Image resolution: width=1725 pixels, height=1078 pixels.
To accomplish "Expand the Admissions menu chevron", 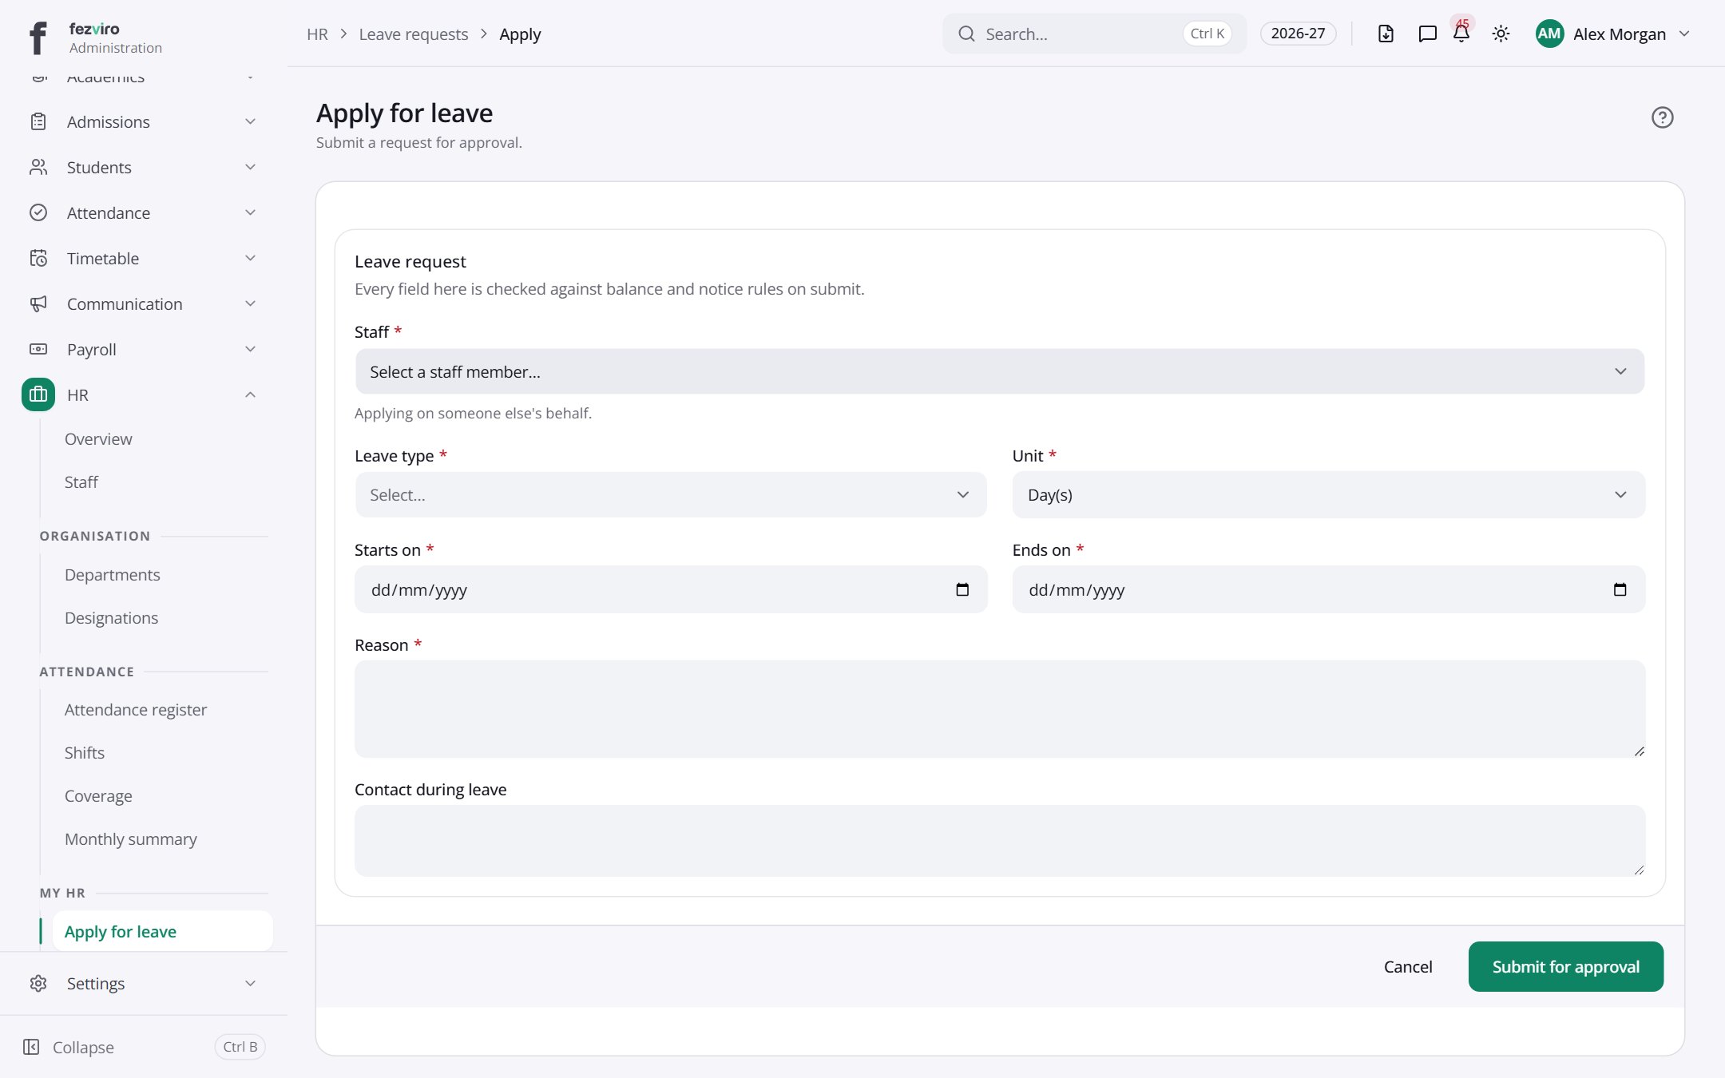I will 250,121.
